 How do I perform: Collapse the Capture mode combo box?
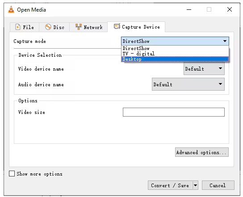click(x=175, y=41)
